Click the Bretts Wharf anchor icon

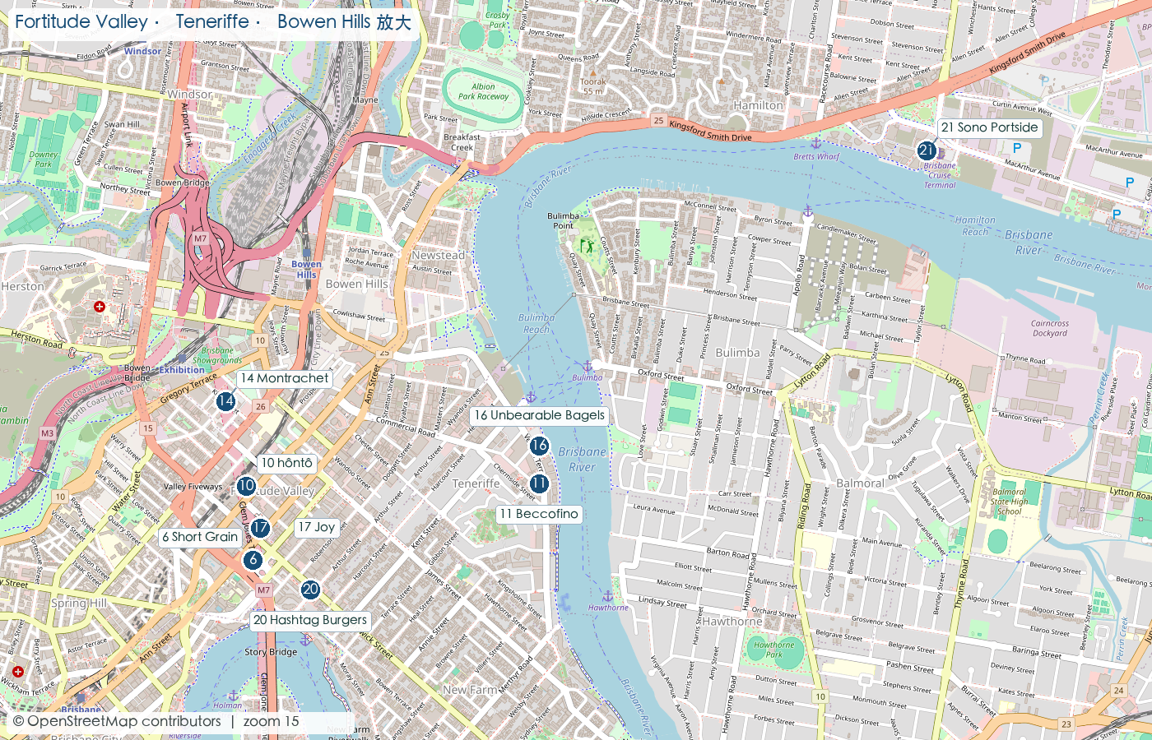tap(816, 144)
